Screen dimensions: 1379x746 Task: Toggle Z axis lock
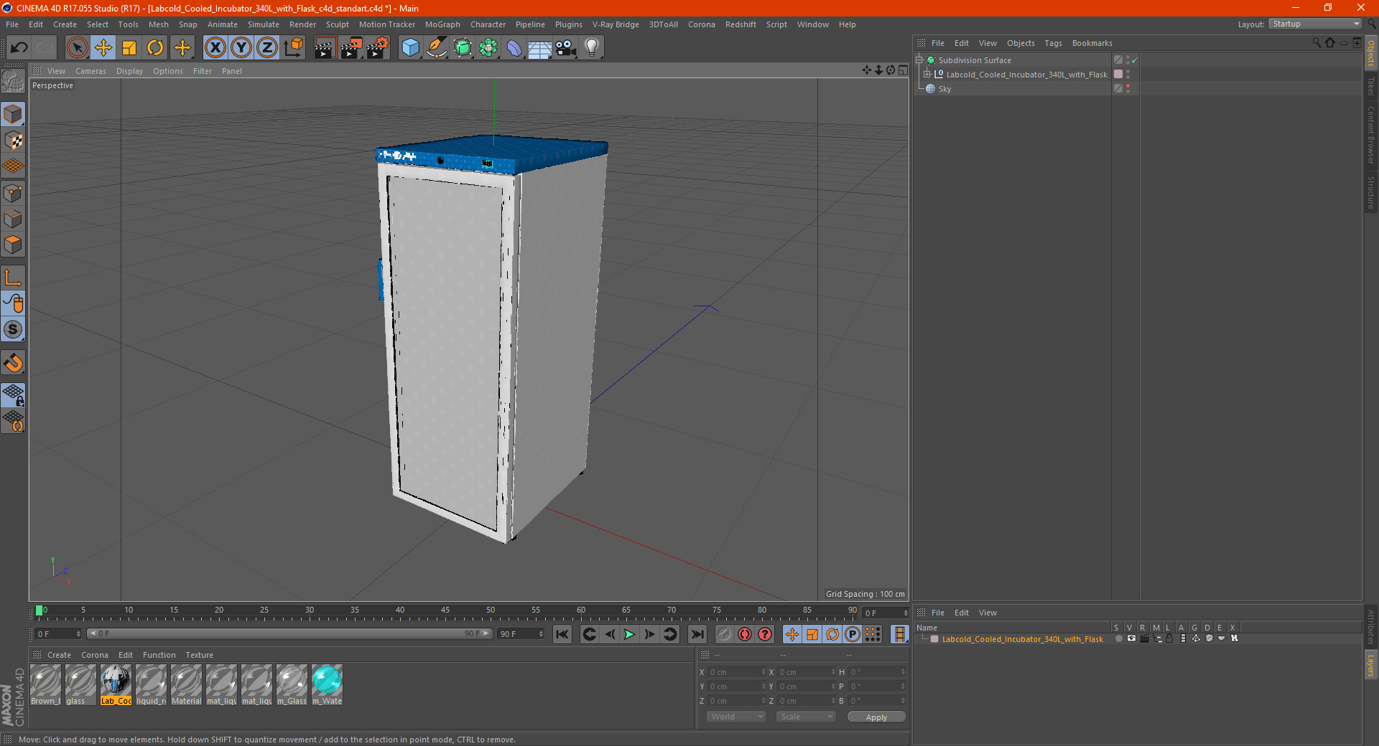point(267,48)
